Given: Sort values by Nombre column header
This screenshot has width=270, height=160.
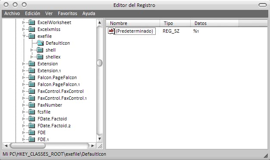Looking at the screenshot, I should (x=133, y=23).
